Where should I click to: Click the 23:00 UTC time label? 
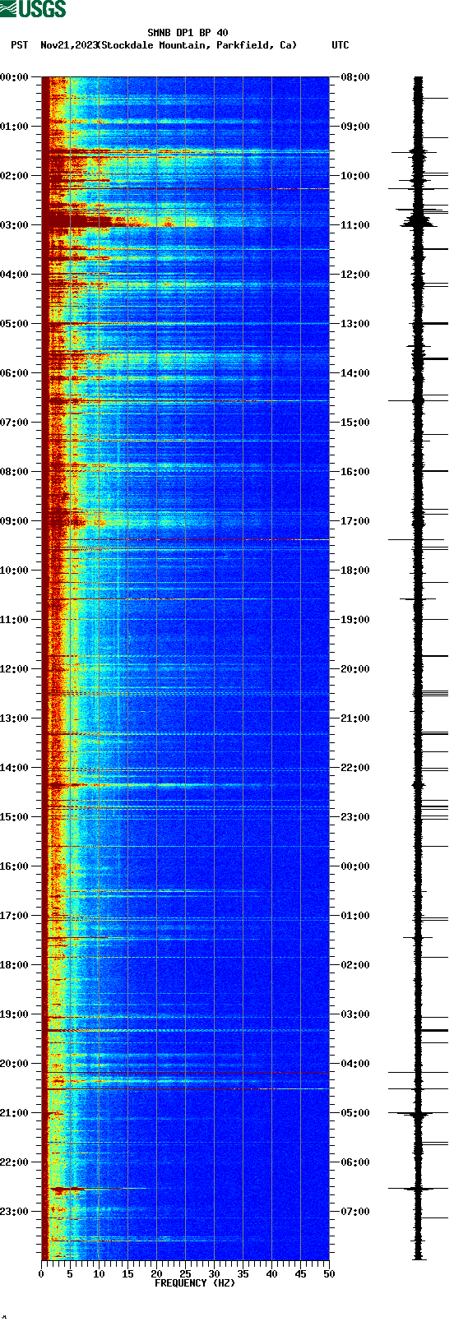(355, 817)
